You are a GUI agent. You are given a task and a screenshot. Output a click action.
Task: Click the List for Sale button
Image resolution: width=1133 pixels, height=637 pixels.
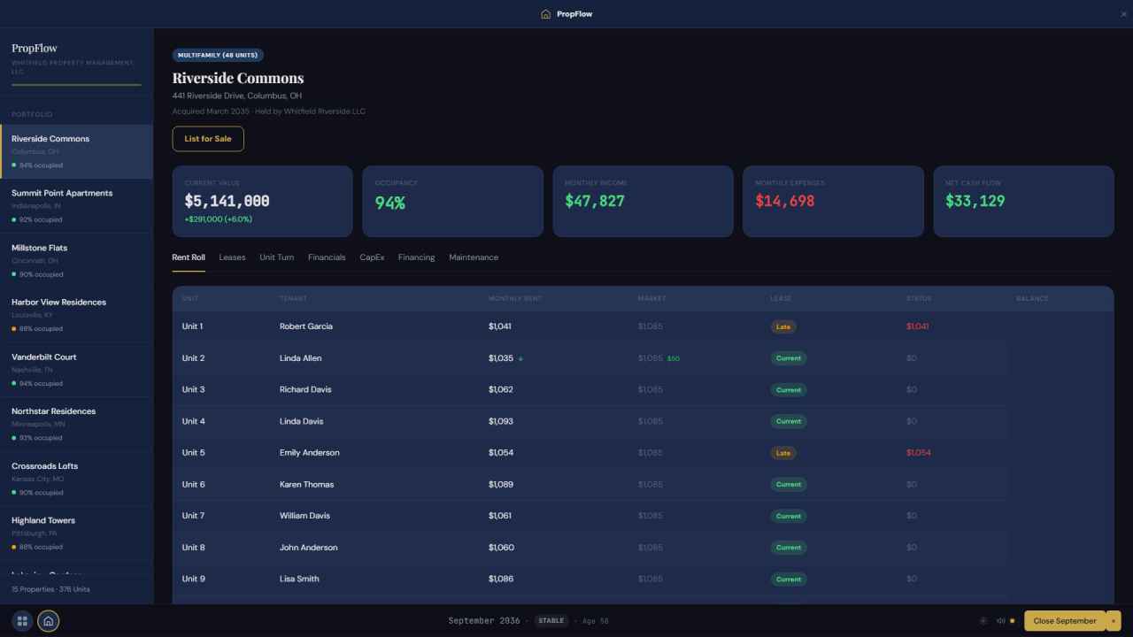(x=208, y=139)
